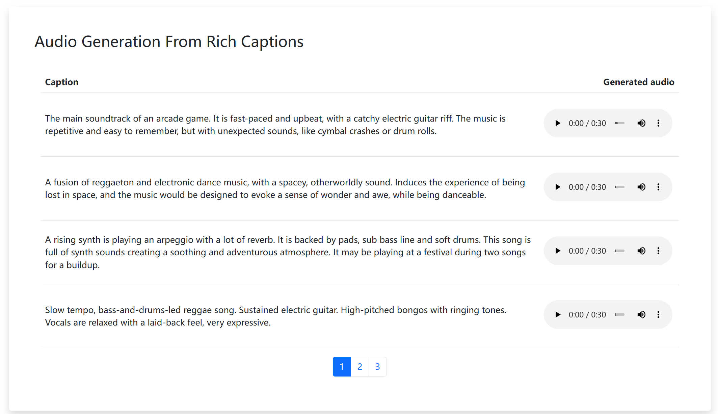
Task: Go to results page 2
Action: tap(360, 366)
